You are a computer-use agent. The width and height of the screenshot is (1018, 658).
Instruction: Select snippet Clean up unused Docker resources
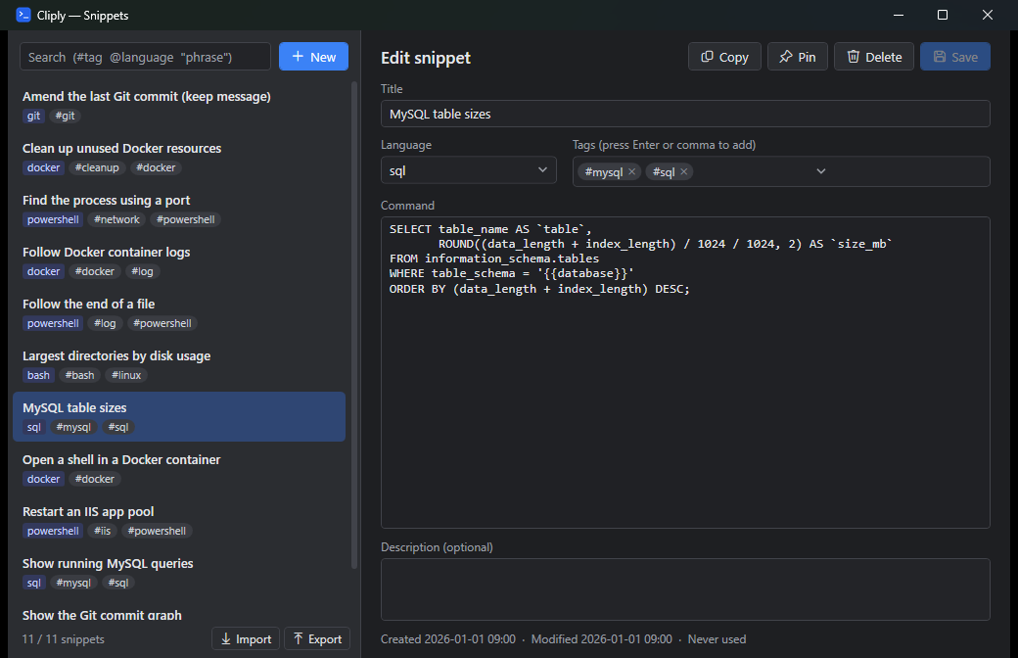click(x=179, y=158)
